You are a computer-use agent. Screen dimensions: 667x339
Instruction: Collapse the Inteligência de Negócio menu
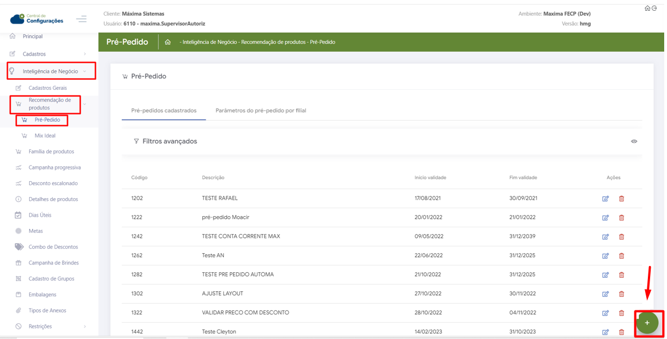coord(51,71)
